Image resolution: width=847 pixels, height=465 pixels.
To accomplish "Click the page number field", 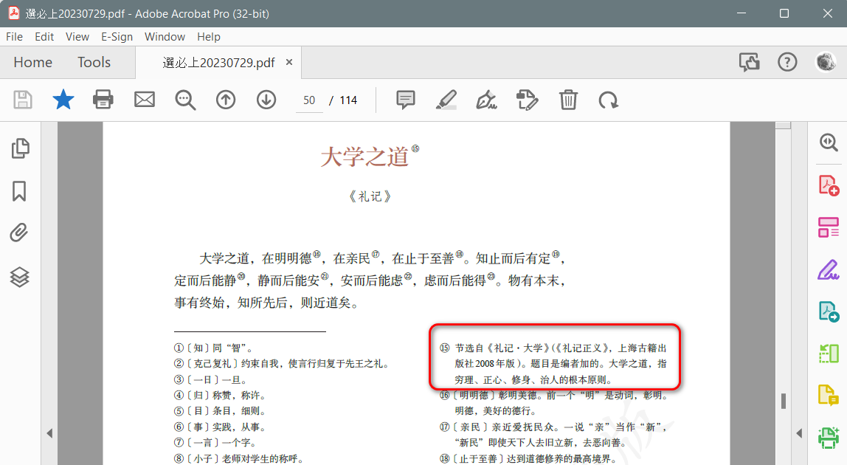I will pyautogui.click(x=309, y=100).
